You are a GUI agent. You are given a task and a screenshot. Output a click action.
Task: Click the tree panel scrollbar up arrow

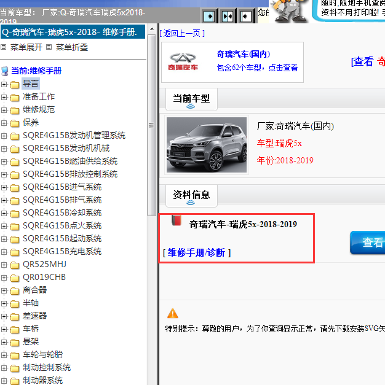point(152,29)
